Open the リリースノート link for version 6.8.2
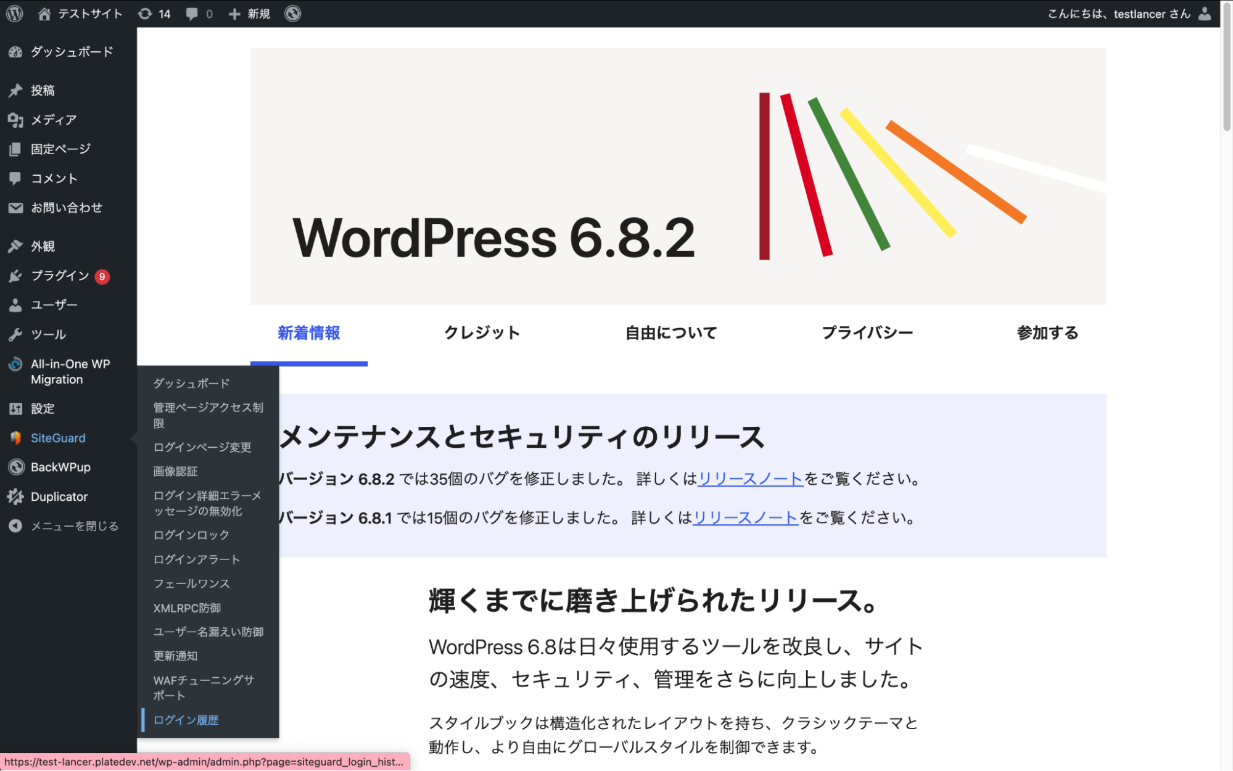1233x771 pixels. 750,478
